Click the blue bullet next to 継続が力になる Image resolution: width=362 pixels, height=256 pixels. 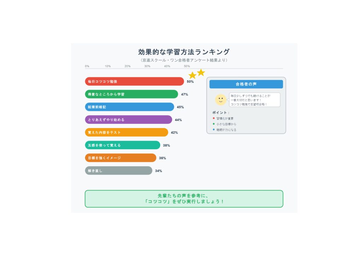pos(214,129)
